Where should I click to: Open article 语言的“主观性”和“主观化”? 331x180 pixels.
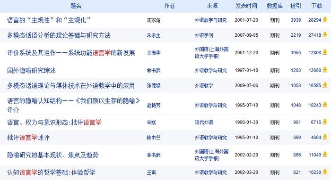coord(49,20)
